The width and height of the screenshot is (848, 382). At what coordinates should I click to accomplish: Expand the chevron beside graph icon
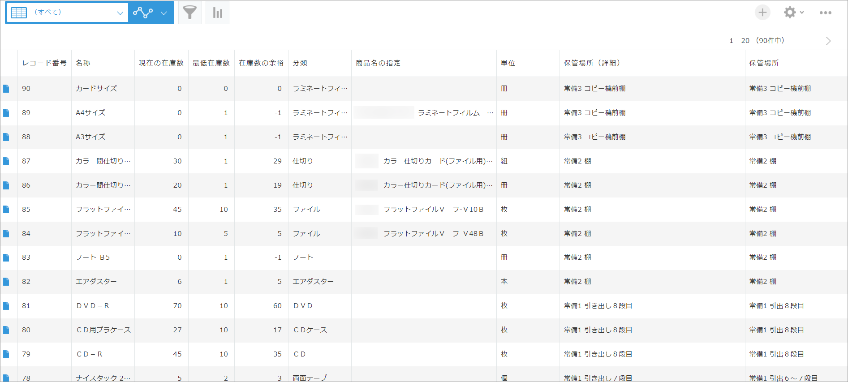[x=164, y=13]
